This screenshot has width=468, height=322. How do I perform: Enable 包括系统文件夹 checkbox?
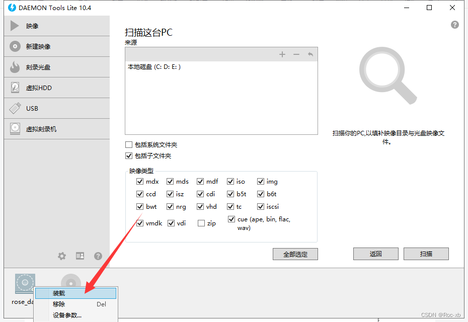129,145
